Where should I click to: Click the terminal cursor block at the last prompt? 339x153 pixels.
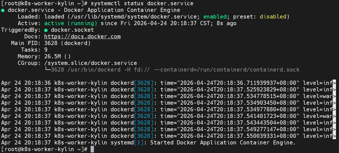click(92, 149)
